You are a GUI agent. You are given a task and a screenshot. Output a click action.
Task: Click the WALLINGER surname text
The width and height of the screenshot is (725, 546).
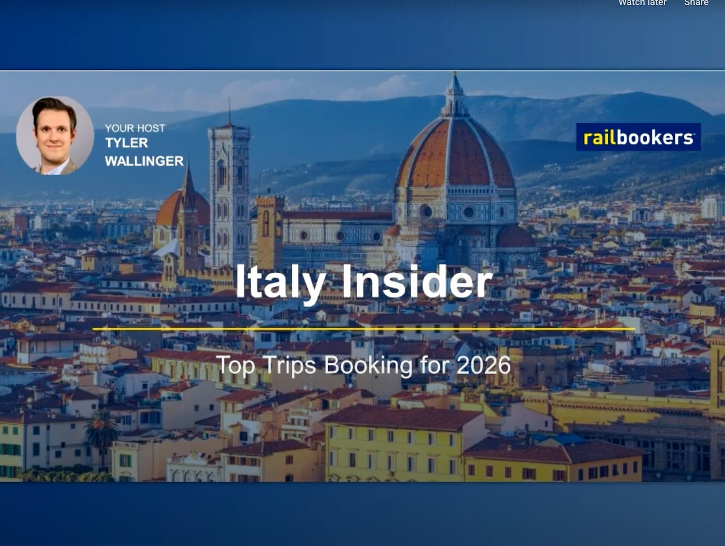tap(144, 161)
